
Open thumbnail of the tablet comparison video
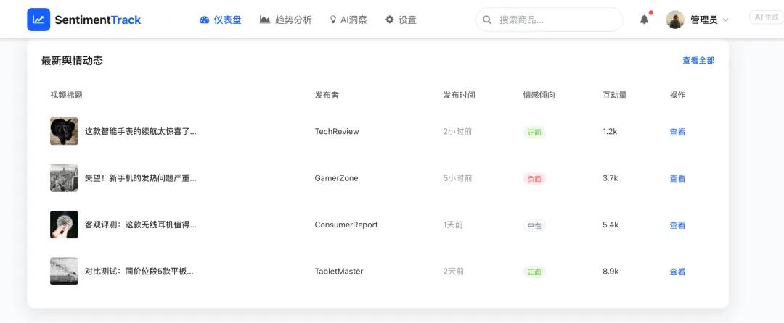coord(64,271)
